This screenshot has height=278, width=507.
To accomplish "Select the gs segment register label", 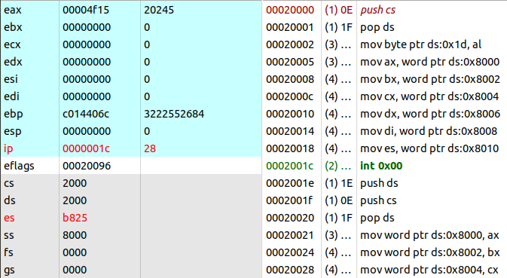I will point(9,270).
